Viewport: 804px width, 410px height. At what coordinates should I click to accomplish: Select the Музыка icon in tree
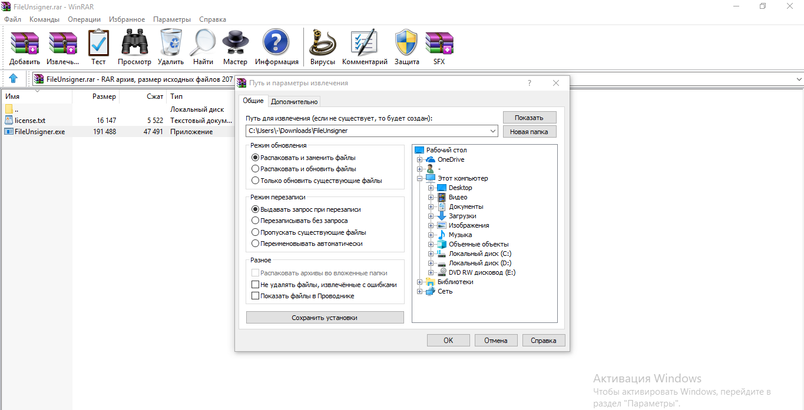(442, 235)
